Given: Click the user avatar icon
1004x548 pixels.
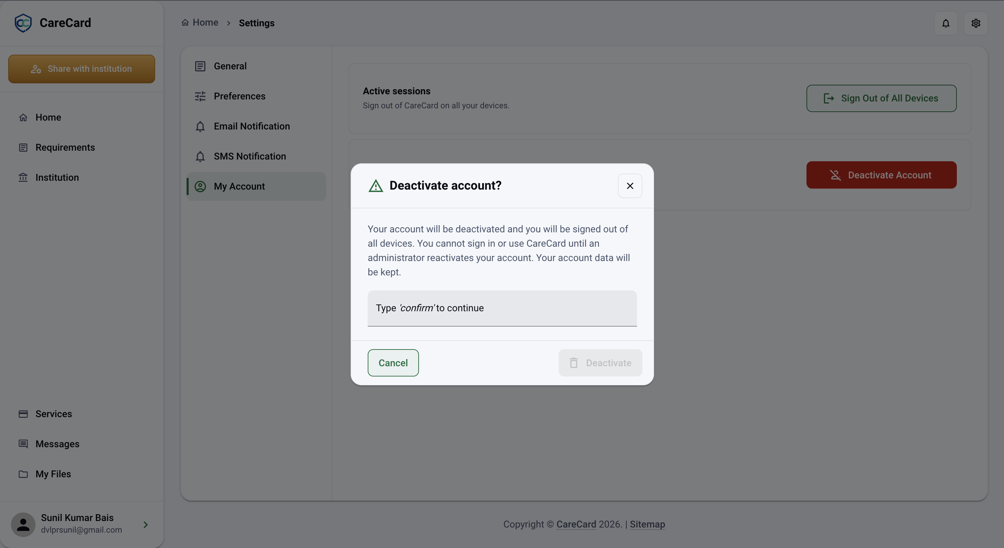Looking at the screenshot, I should 23,525.
